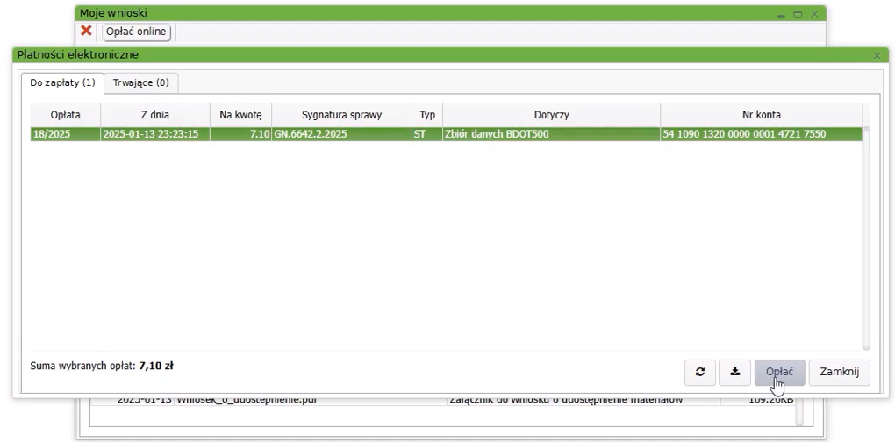This screenshot has height=442, width=895.
Task: Close the Płatności elektroniczne dialog via X
Action: pyautogui.click(x=877, y=55)
